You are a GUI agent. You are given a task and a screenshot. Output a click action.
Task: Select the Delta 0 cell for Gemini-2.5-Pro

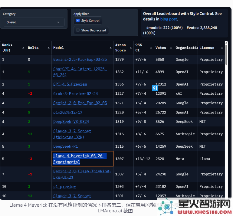click(x=39, y=59)
